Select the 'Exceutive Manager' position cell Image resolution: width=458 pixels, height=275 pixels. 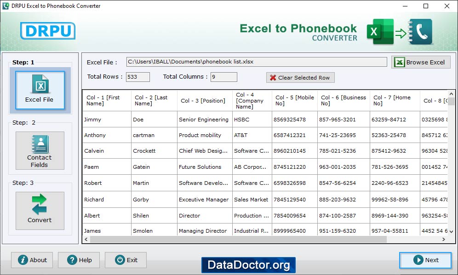click(x=205, y=200)
